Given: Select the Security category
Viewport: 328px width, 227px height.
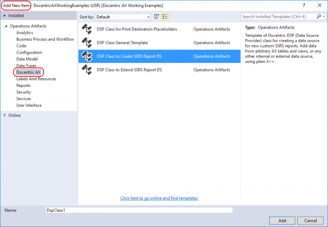Looking at the screenshot, I should (x=24, y=92).
